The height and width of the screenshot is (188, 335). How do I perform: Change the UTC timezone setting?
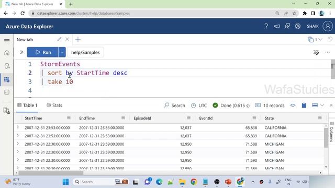pos(199,105)
